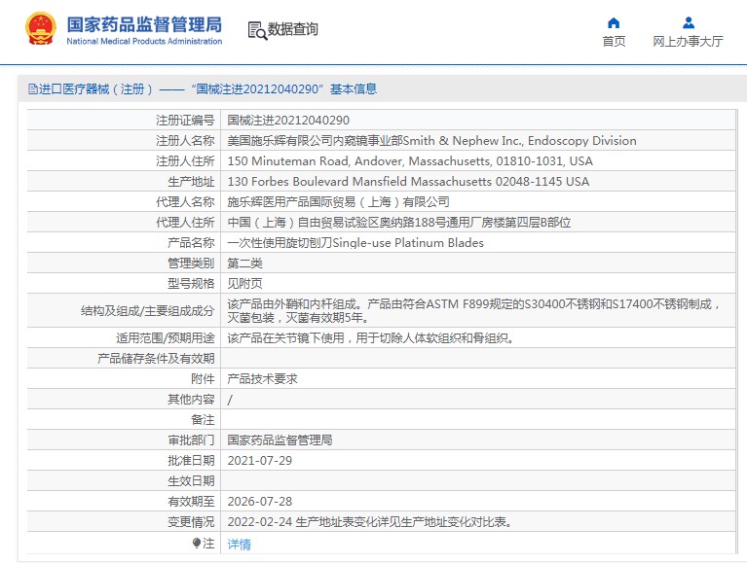Select the 生效日期 label
Image resolution: width=747 pixels, height=563 pixels.
191,481
